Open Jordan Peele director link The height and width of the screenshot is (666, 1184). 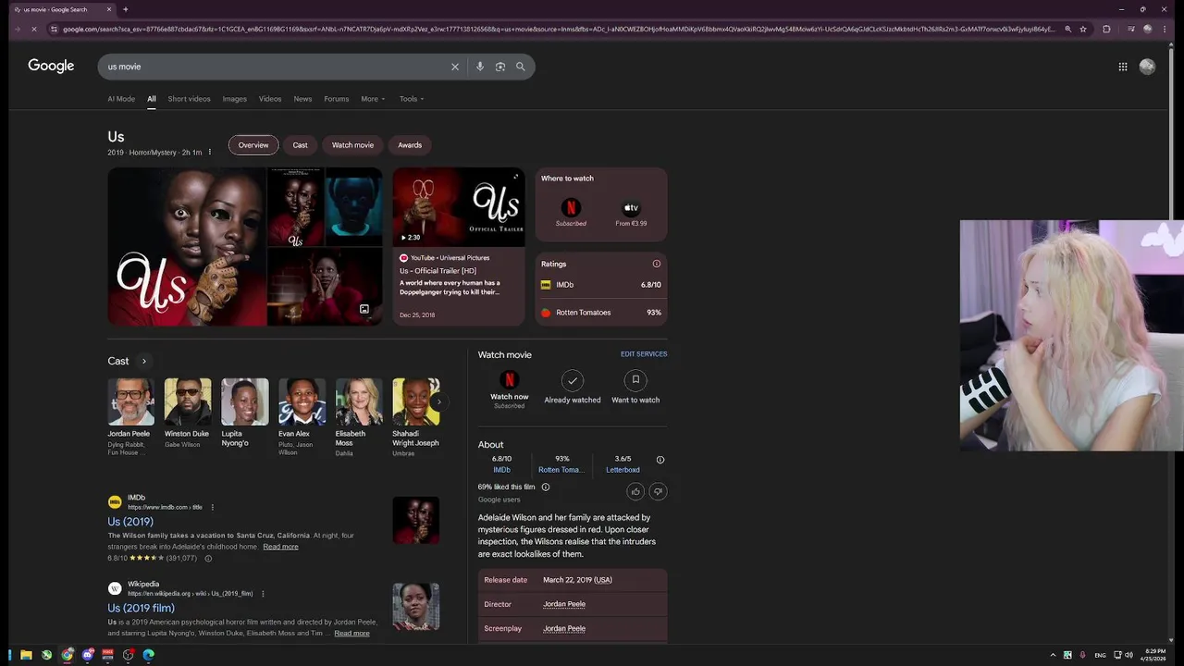[x=564, y=604]
